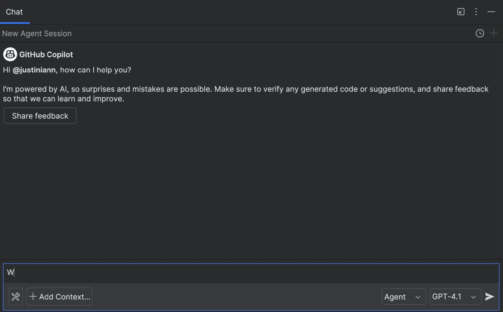Open the Agent mode dropdown
The height and width of the screenshot is (312, 503).
[x=403, y=297]
